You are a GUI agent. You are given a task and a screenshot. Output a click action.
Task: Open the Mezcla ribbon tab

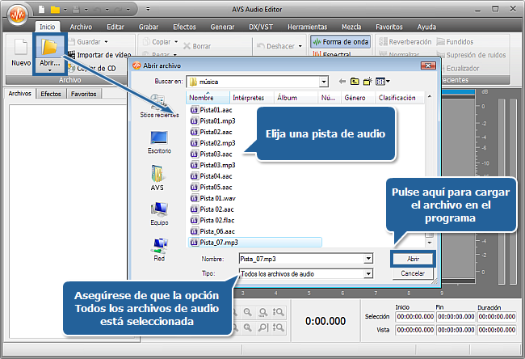click(x=351, y=27)
